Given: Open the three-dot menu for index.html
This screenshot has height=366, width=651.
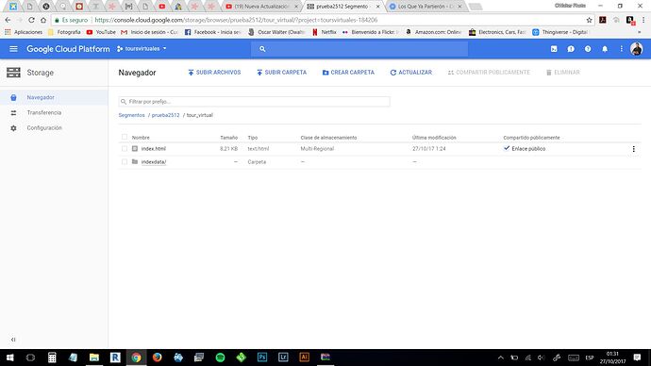Looking at the screenshot, I should point(634,149).
